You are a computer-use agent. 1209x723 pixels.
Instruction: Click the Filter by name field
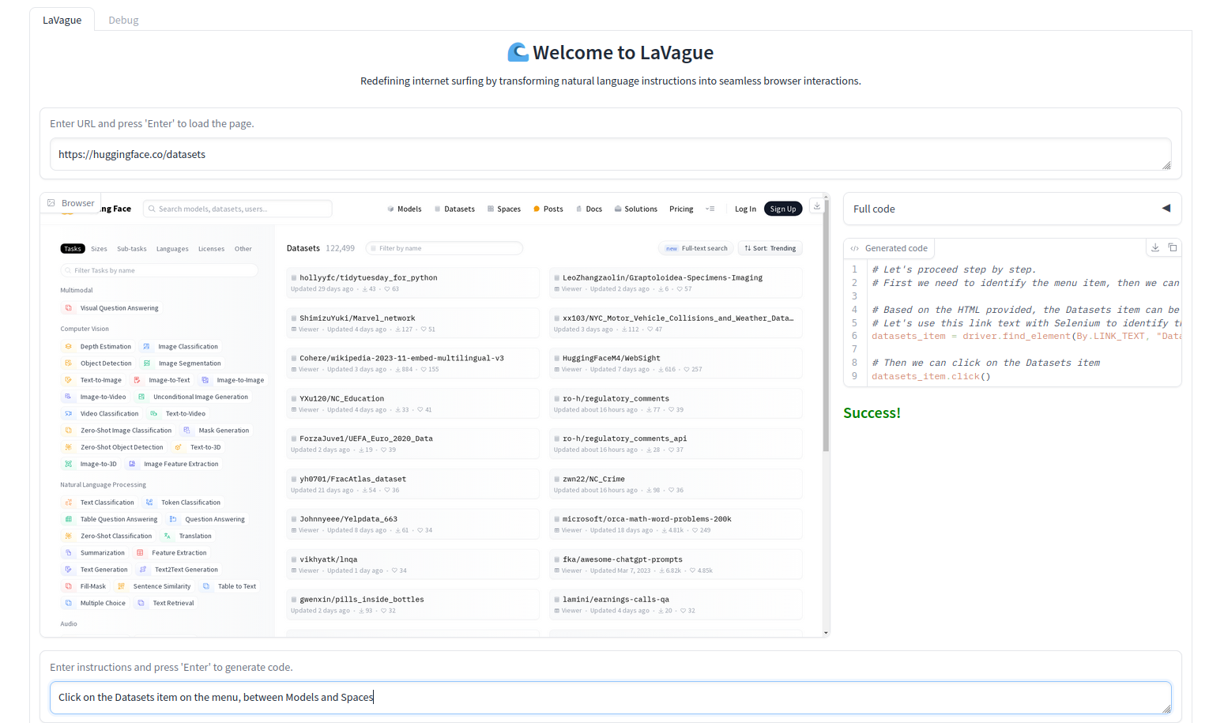pyautogui.click(x=445, y=248)
